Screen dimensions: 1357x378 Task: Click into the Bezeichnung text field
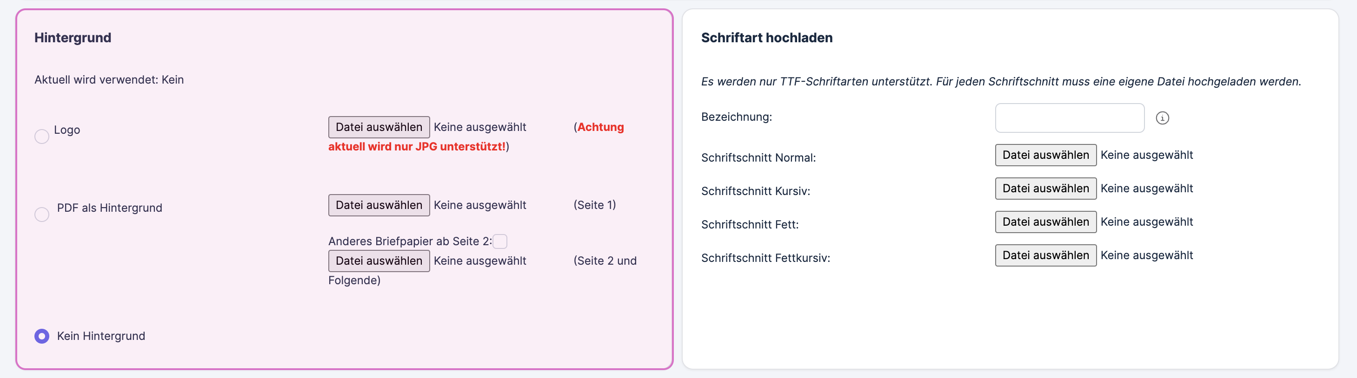[x=1070, y=118]
